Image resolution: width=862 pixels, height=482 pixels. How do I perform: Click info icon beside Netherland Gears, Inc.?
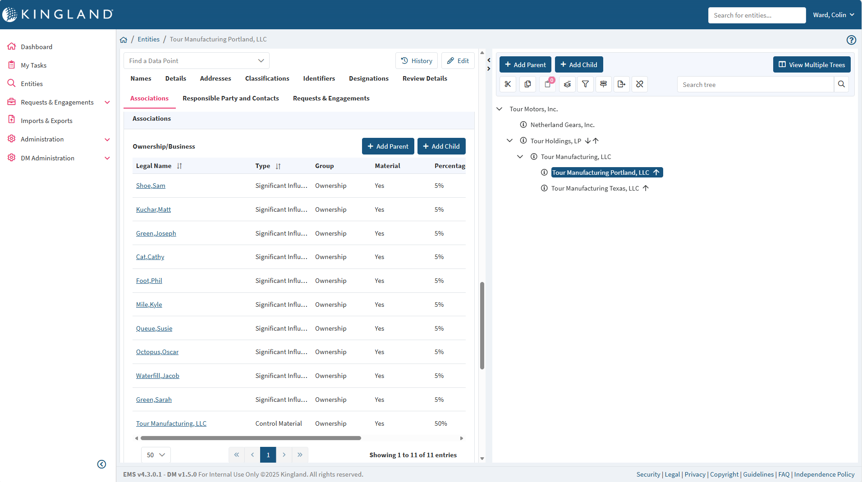click(523, 125)
